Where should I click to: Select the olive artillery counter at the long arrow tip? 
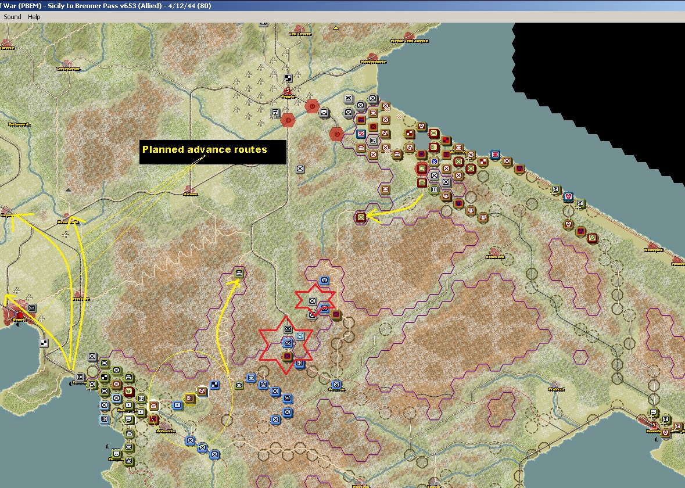coord(239,274)
